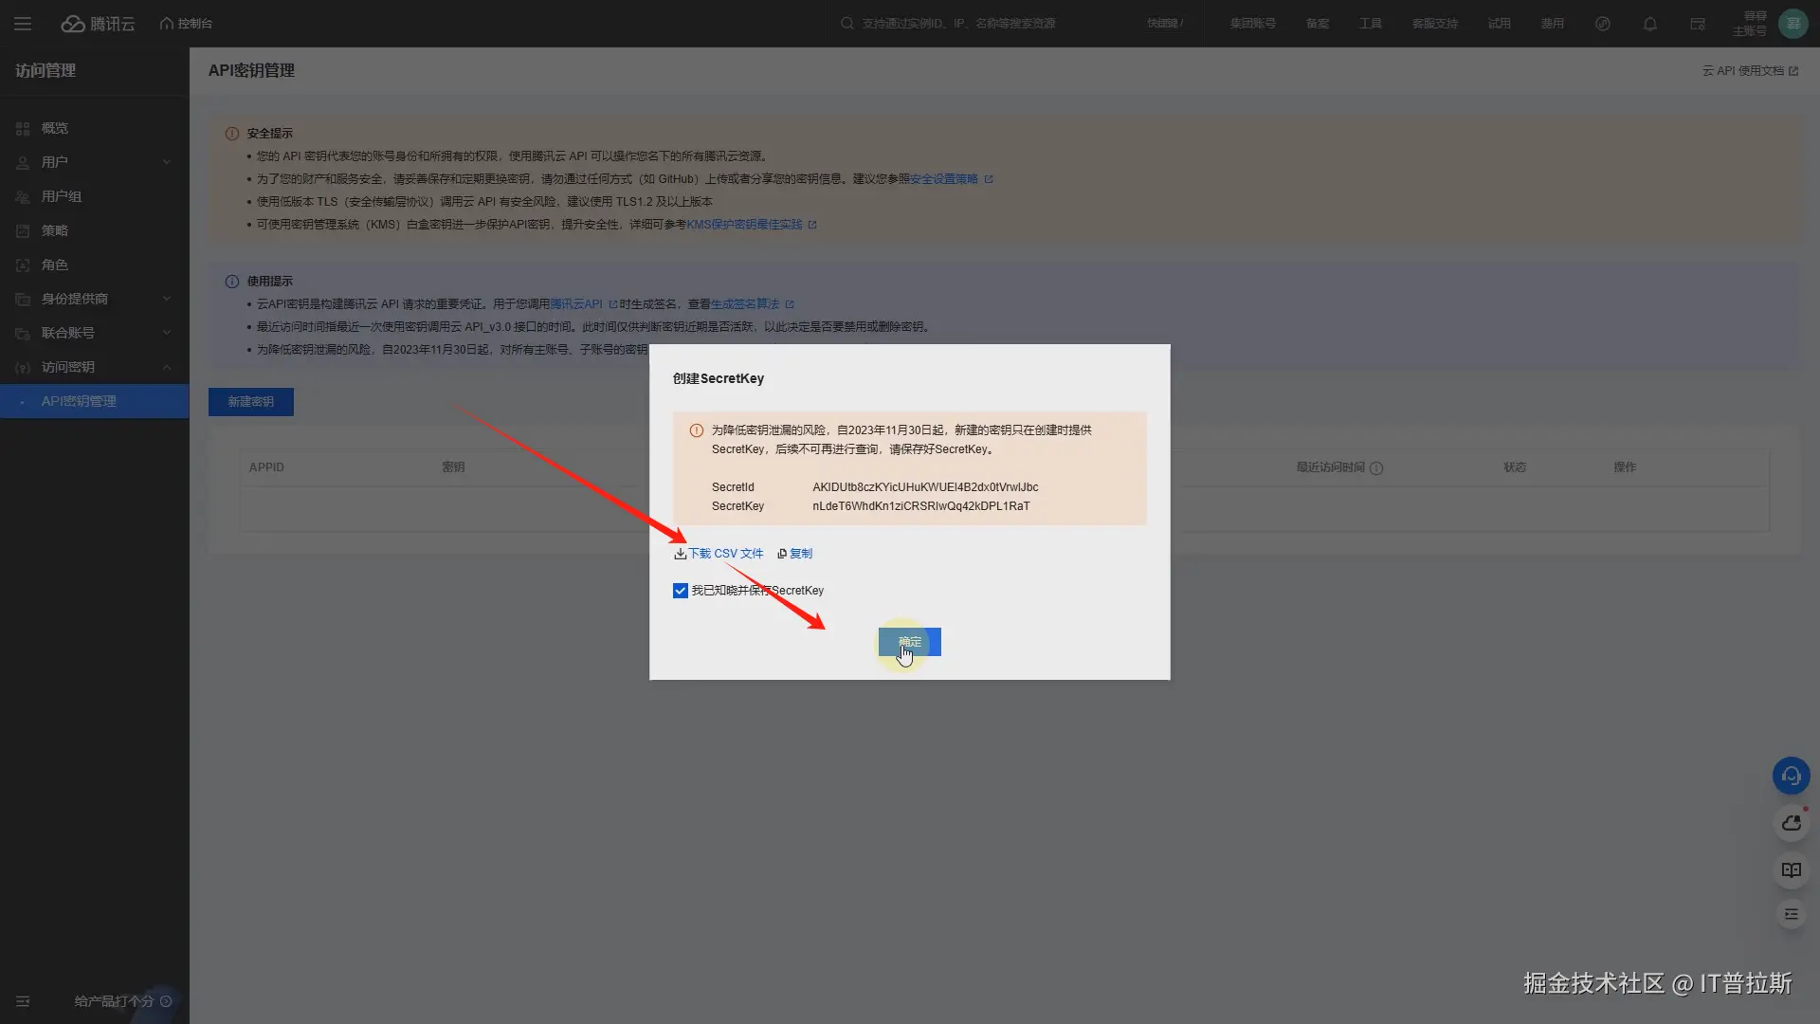
Task: Click the info icon next to 最近访问时间
Action: (x=1376, y=468)
